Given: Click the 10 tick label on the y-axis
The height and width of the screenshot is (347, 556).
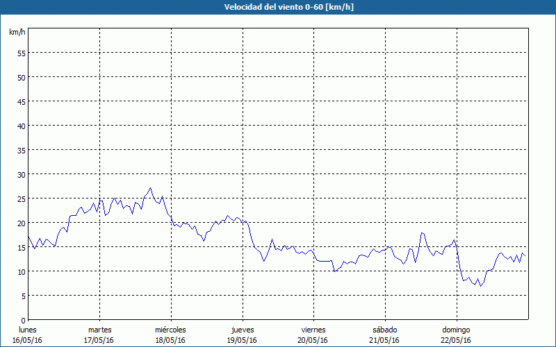Looking at the screenshot, I should (21, 271).
